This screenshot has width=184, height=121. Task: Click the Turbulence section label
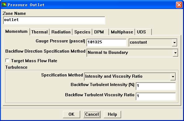point(16,67)
